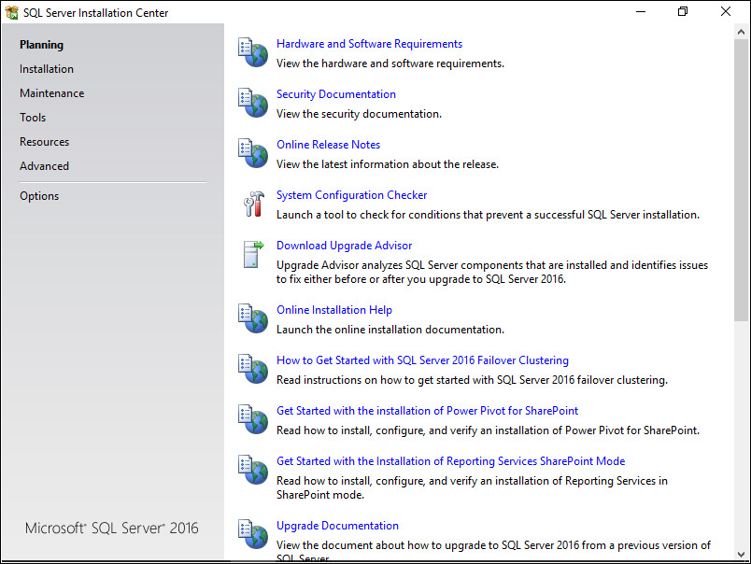Screen dimensions: 751x564
Task: Click the Power Pivot for SharePoint icon
Action: point(252,420)
